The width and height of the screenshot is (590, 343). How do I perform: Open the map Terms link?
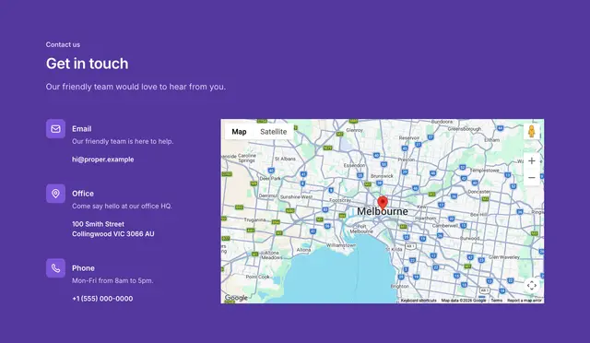pos(496,301)
